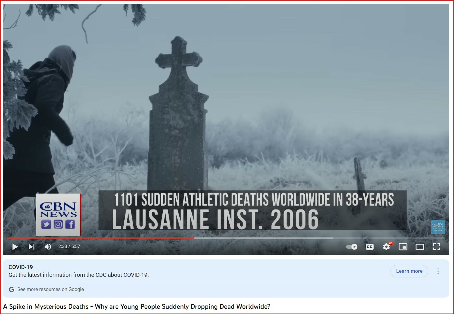Click the CBN News channel watermark
The width and height of the screenshot is (454, 314).
pyautogui.click(x=438, y=227)
